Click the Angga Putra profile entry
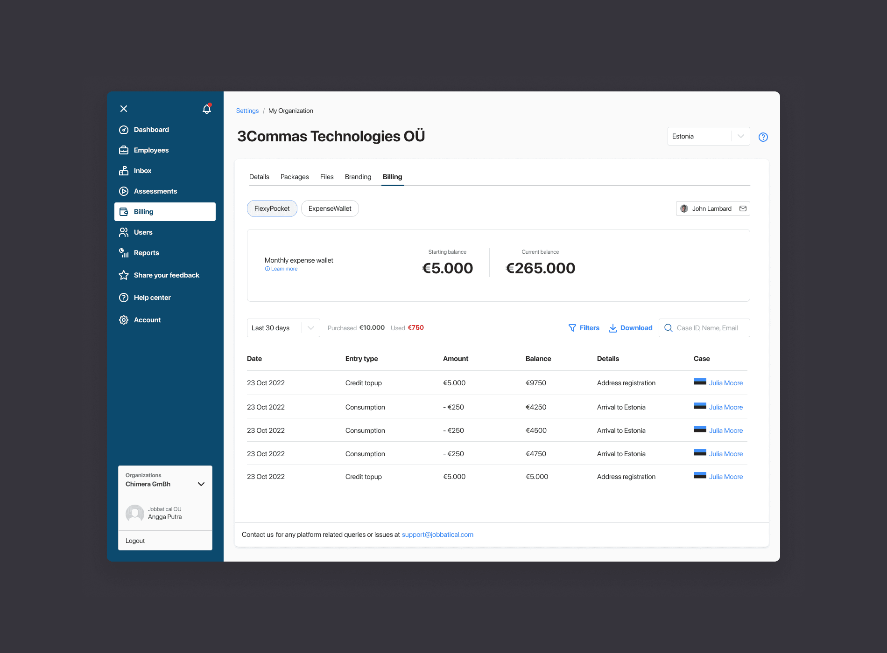Screen dimensions: 887x653 tap(165, 514)
